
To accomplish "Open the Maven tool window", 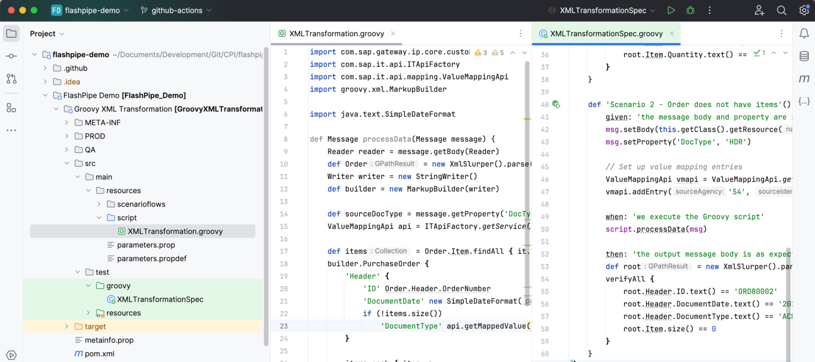I will [x=804, y=78].
